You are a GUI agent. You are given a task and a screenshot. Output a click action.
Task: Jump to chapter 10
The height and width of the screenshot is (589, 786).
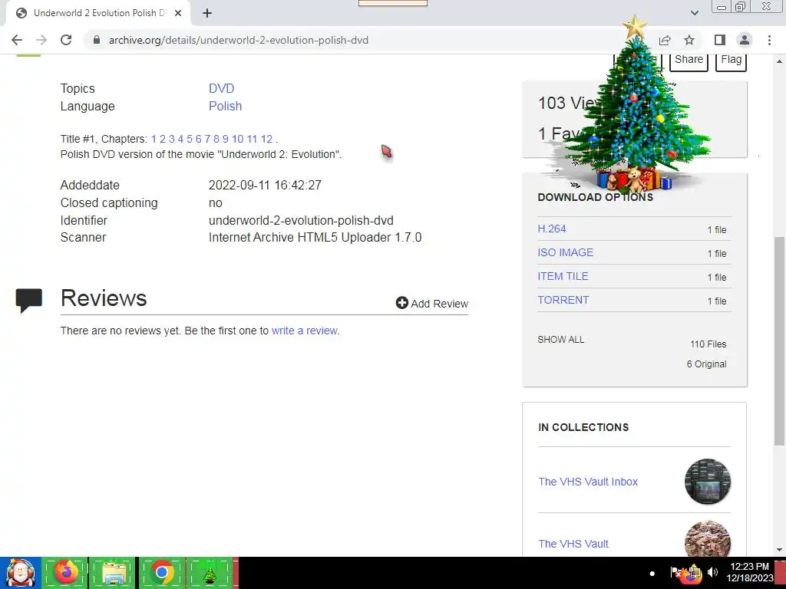238,139
